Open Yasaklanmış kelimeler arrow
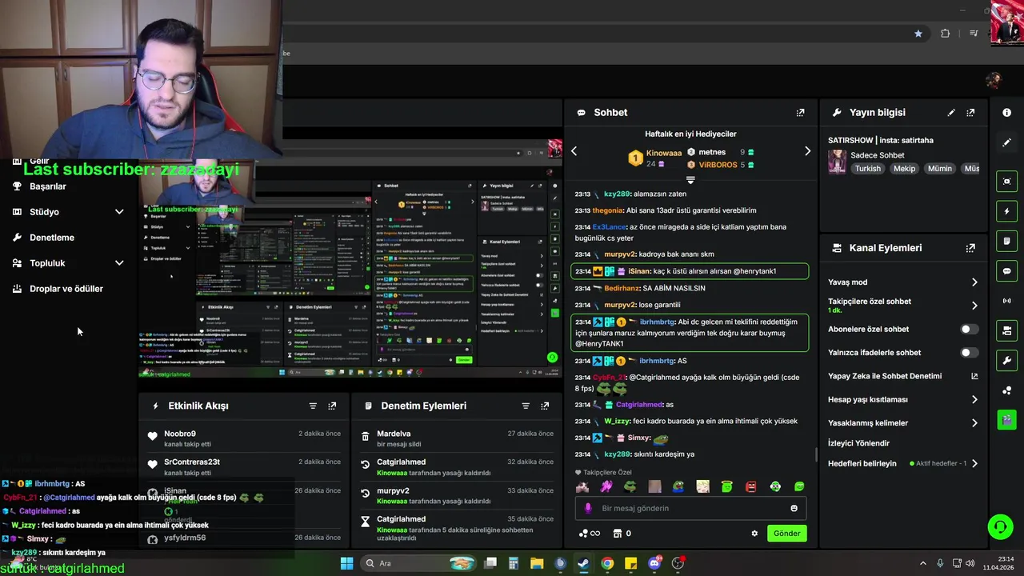This screenshot has width=1024, height=576. coord(974,423)
